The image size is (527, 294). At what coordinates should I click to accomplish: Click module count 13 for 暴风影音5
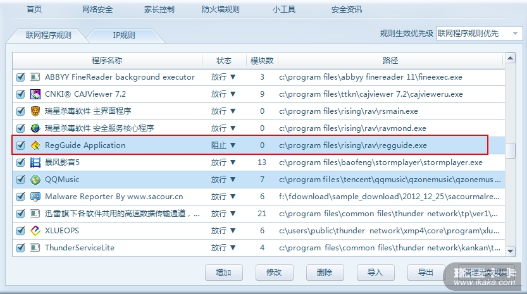[262, 162]
